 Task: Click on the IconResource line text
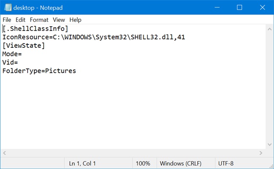point(93,37)
